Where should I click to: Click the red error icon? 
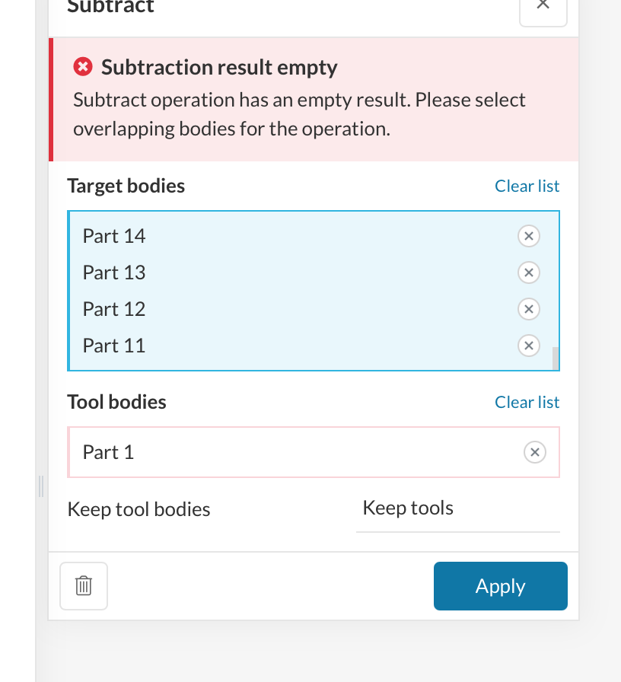pyautogui.click(x=82, y=67)
